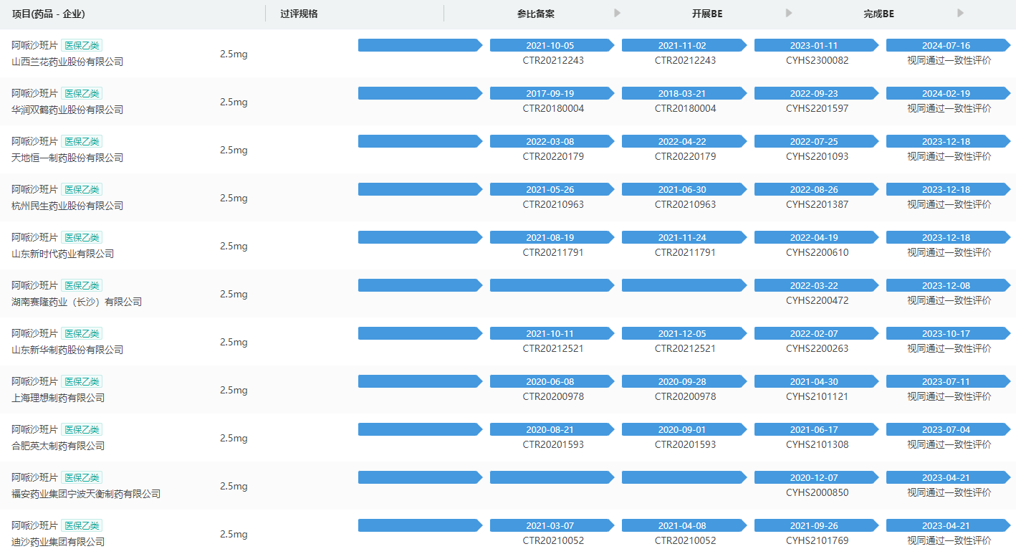Click the 过评规格 column header
Viewport: 1016px width, 554px height.
pos(299,14)
